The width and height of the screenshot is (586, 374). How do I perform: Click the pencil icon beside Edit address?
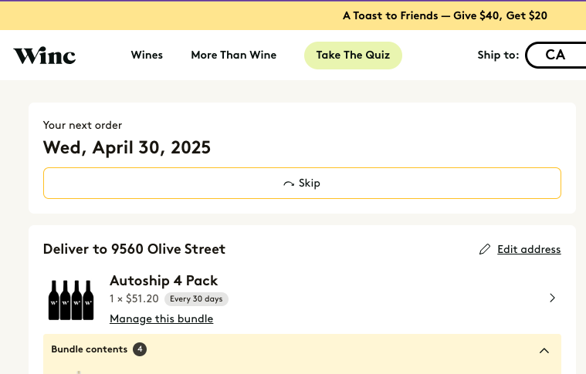click(x=485, y=249)
